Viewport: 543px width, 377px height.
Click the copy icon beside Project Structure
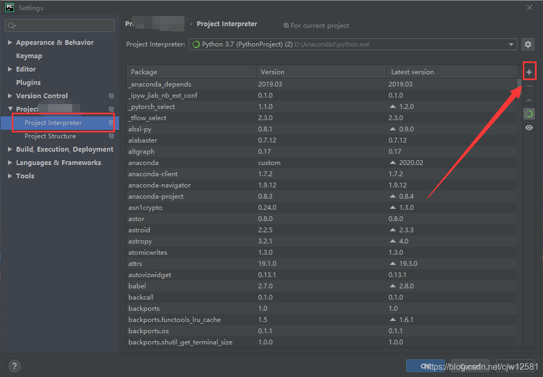click(111, 136)
